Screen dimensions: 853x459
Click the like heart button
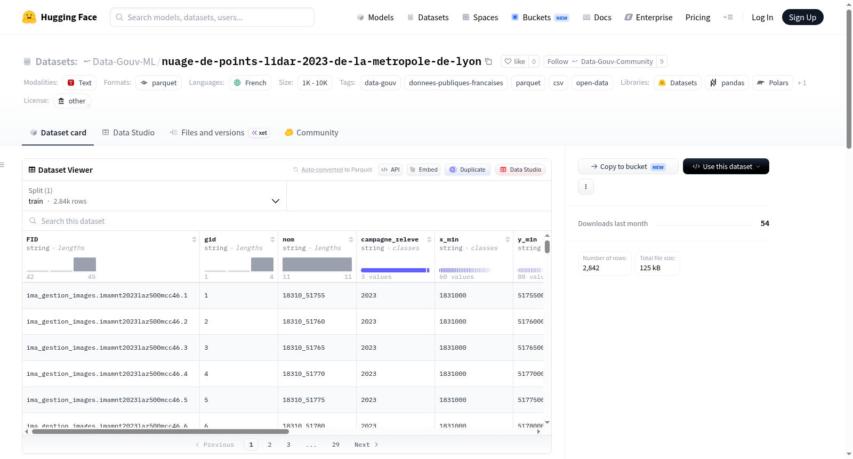pos(515,61)
